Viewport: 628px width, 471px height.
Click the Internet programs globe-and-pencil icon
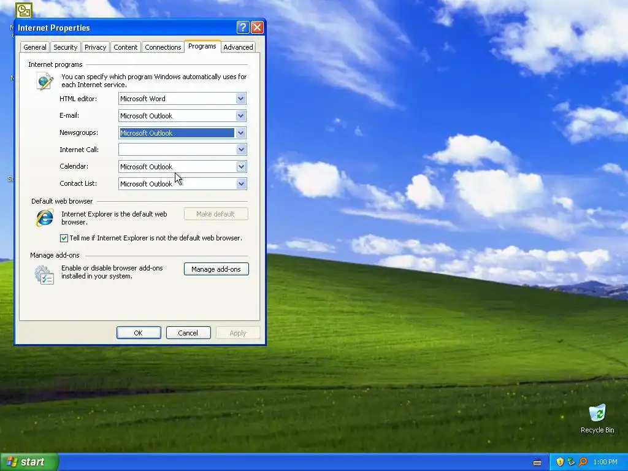click(45, 81)
